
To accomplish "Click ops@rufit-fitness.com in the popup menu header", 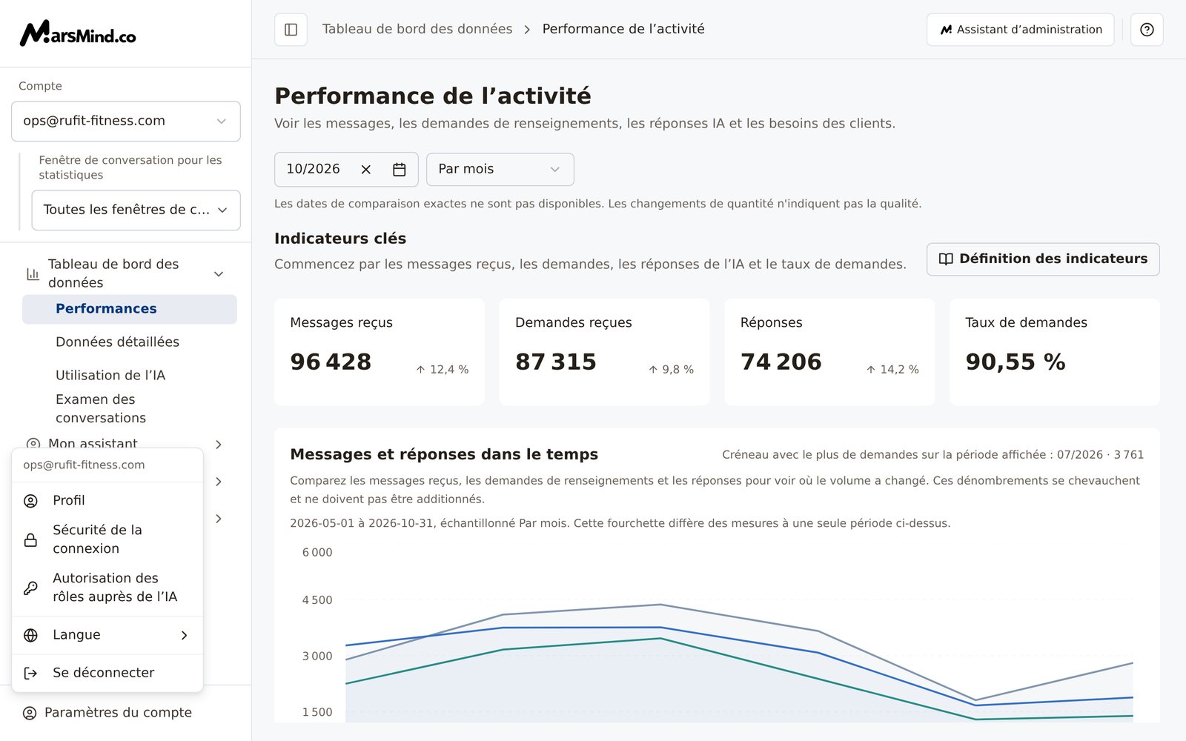I will point(84,465).
